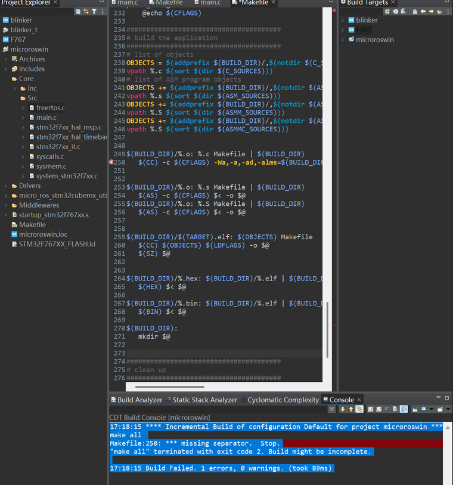
Task: Click 'Makefile:250: missing separator' console error
Action: pyautogui.click(x=195, y=443)
